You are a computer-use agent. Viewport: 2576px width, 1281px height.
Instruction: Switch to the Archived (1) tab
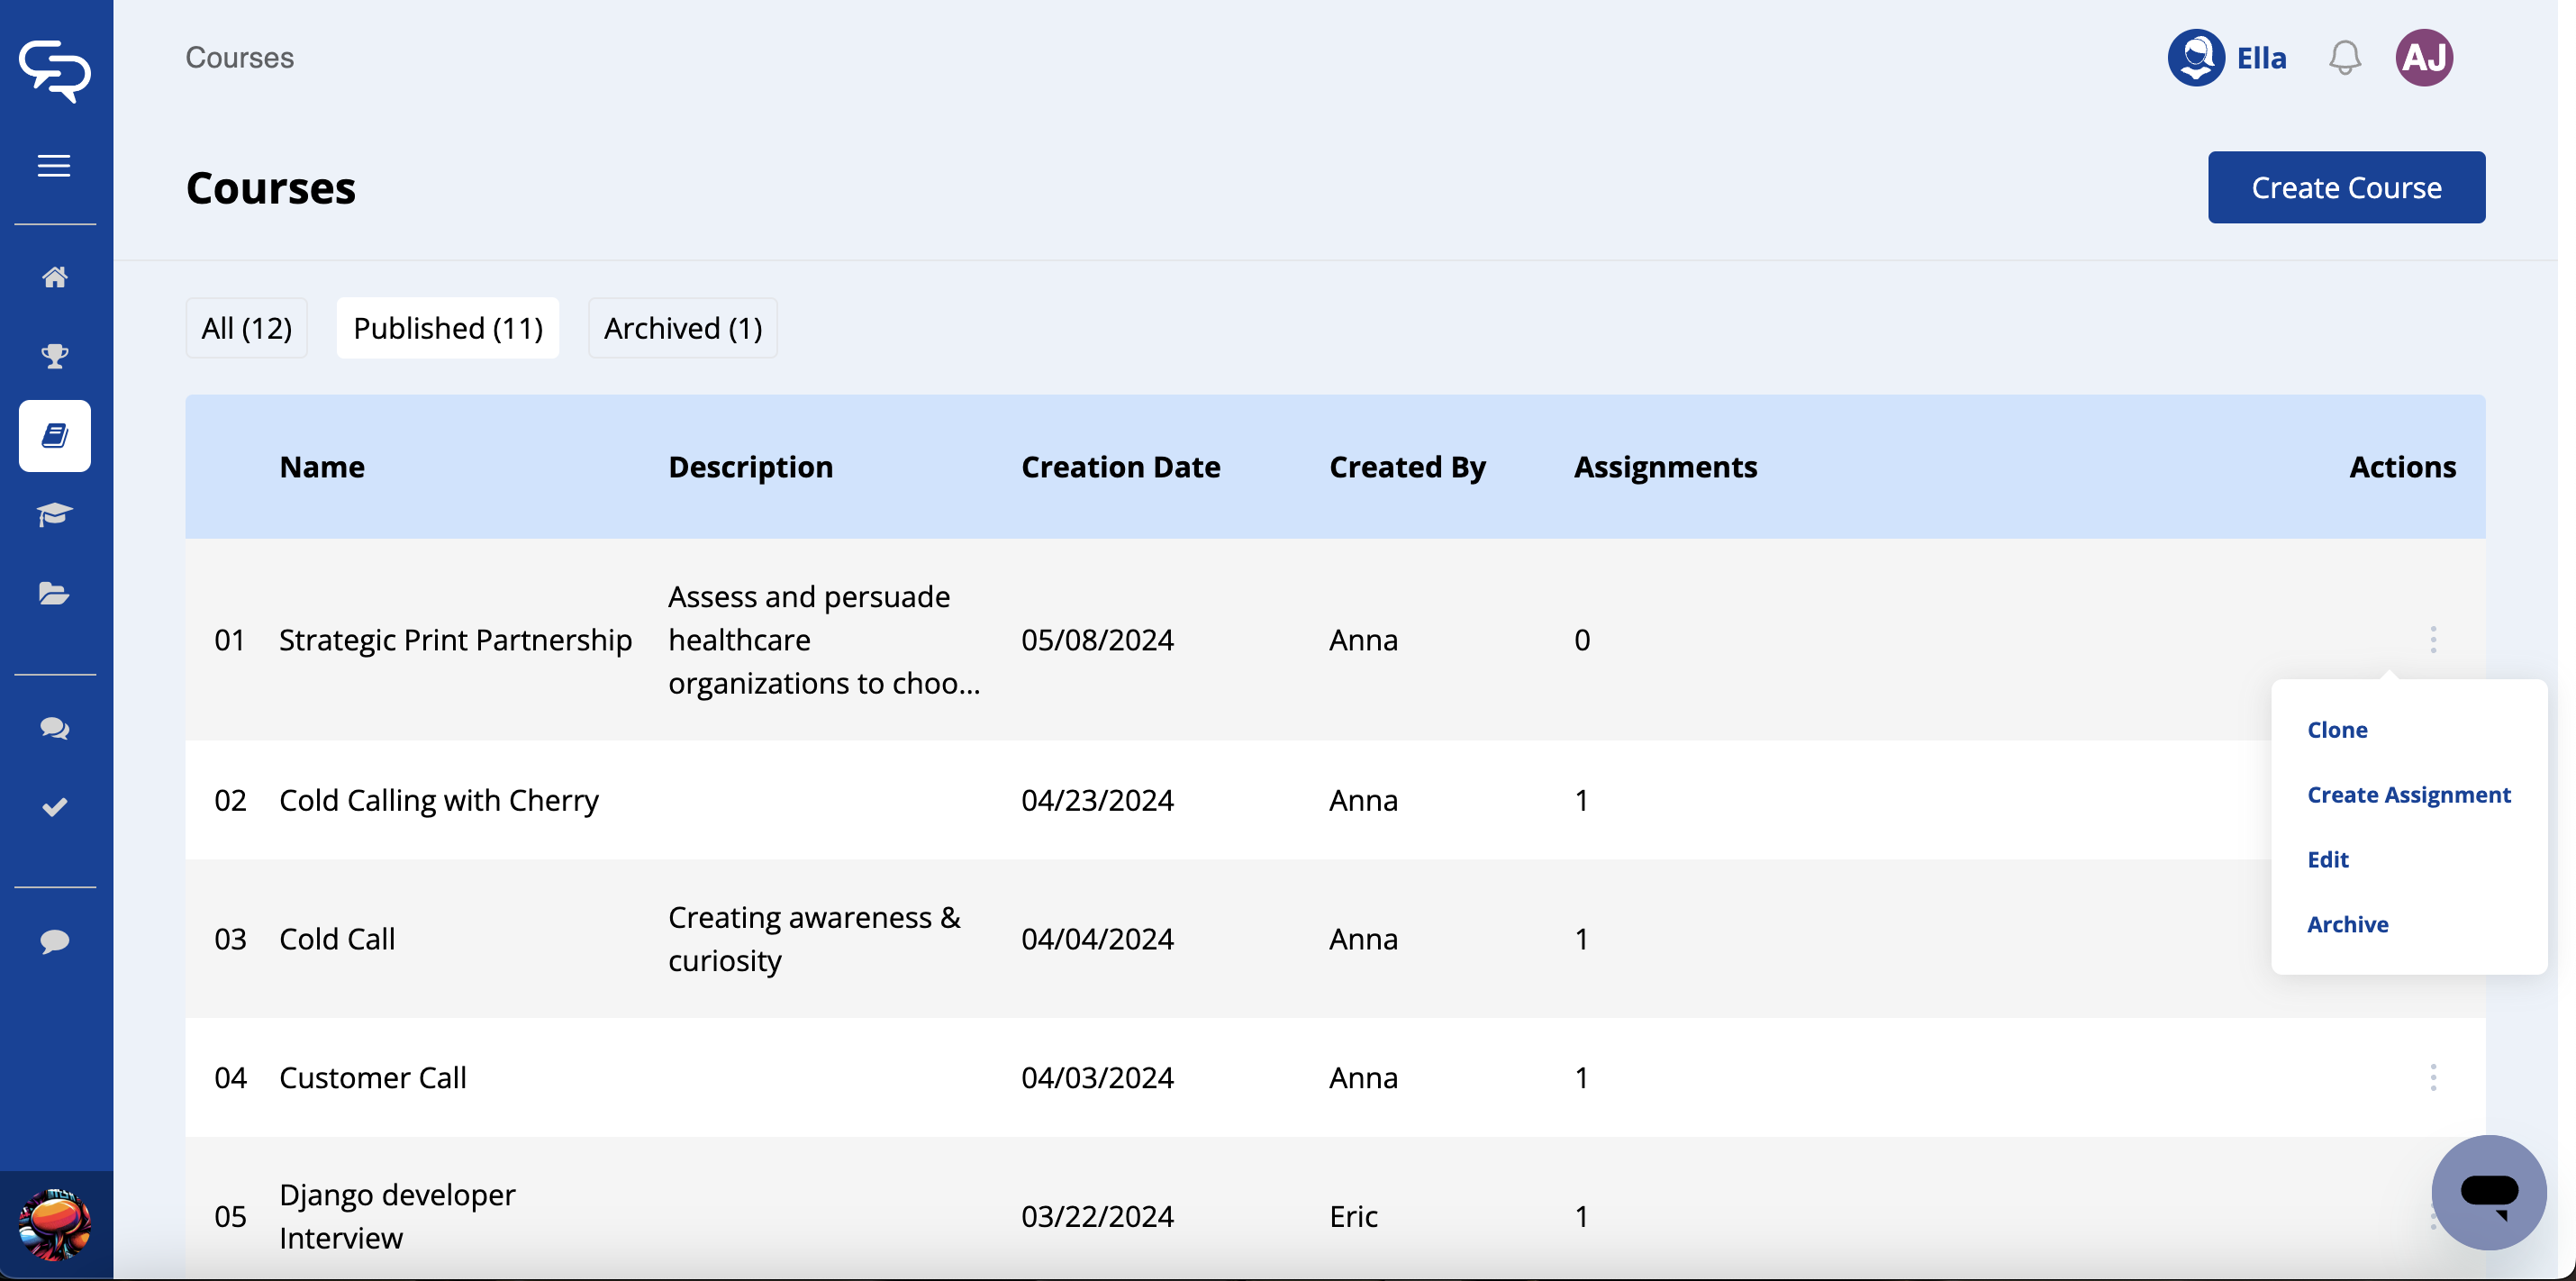coord(682,328)
